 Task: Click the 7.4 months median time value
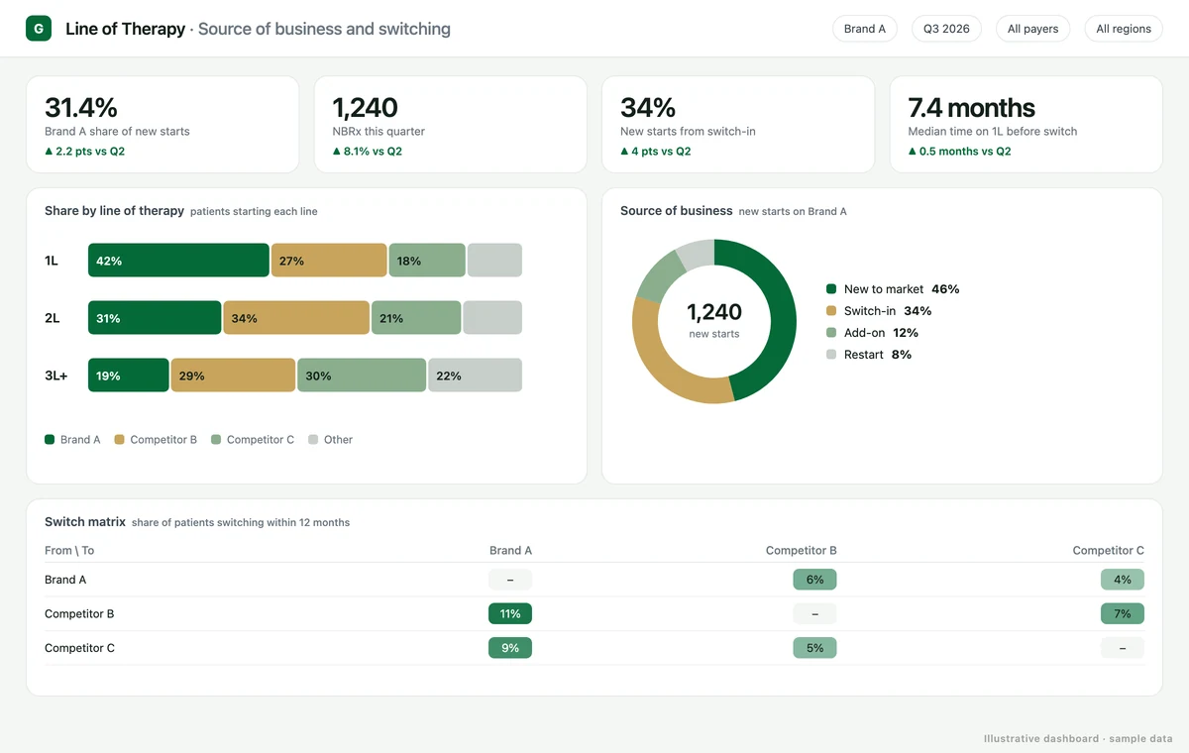tap(971, 108)
